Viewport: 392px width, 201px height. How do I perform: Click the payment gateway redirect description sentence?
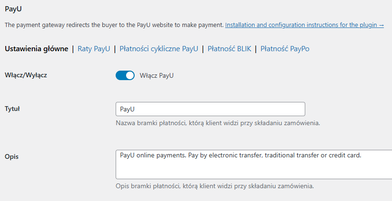tap(114, 25)
